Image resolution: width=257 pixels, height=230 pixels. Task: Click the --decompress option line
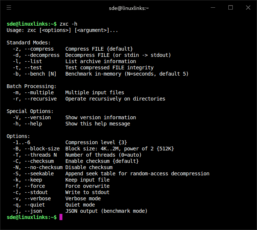coord(92,55)
